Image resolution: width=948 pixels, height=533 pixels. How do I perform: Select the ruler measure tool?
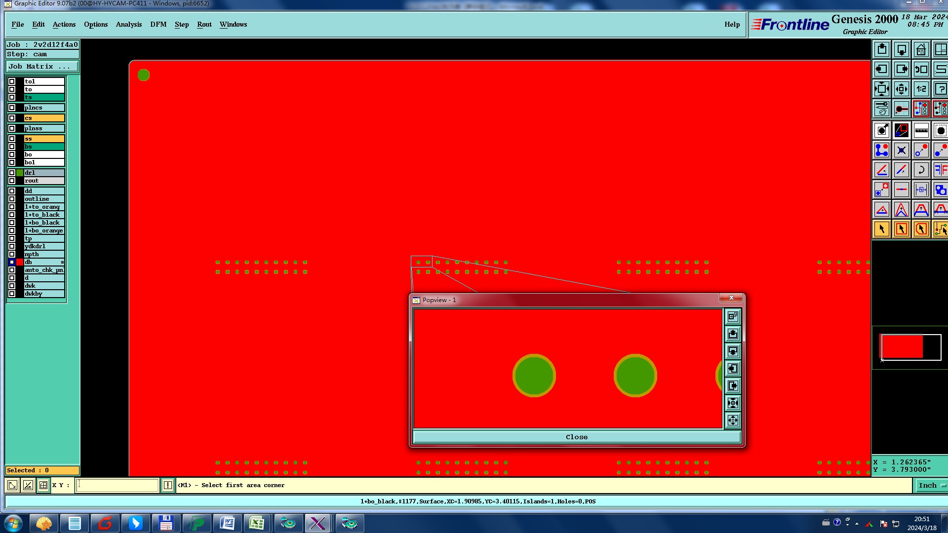tap(921, 131)
